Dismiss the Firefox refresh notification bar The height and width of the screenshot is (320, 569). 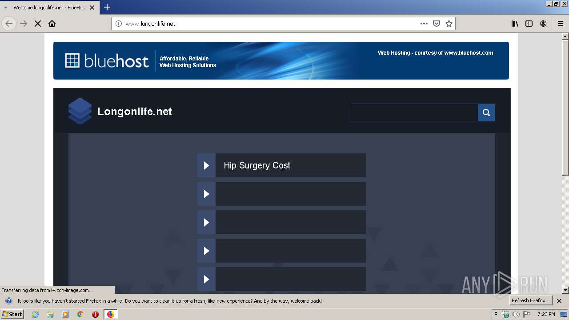click(x=559, y=301)
